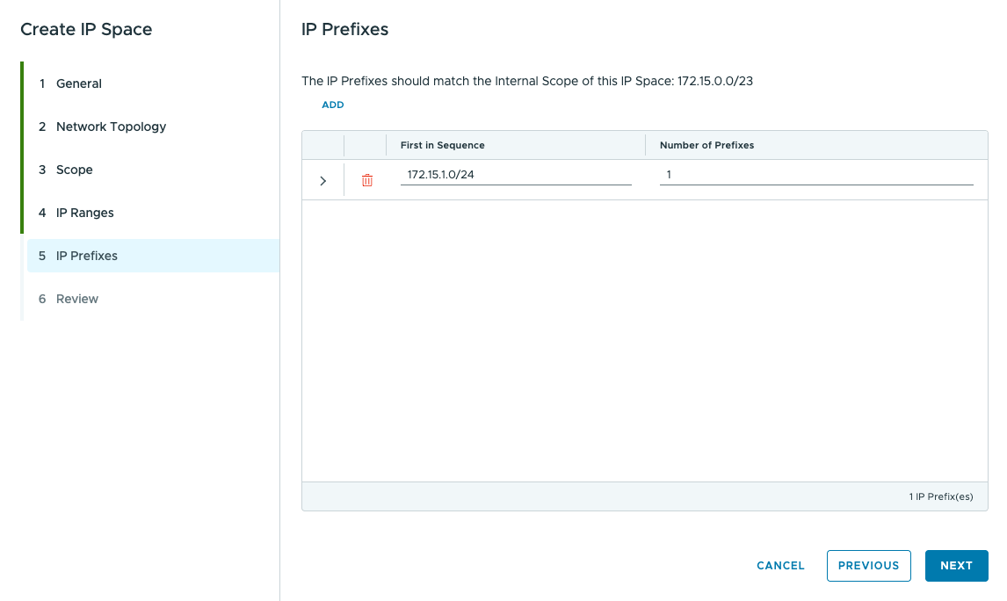Add a new IP prefix

pos(333,105)
